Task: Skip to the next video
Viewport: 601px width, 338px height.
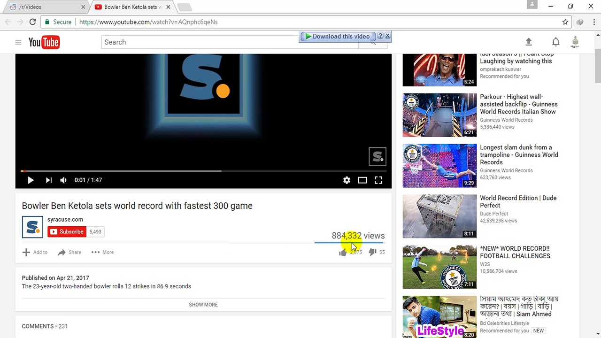Action: 49,180
